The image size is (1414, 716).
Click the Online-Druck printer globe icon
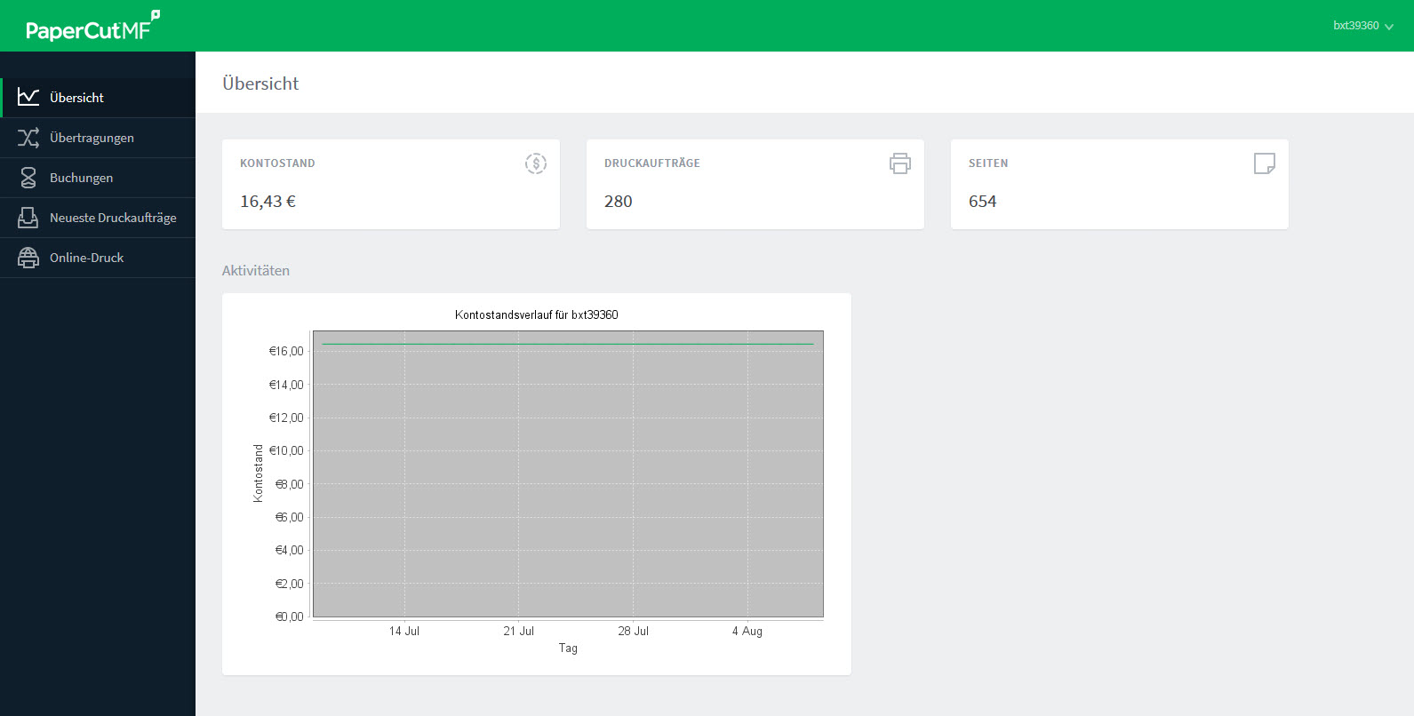tap(28, 258)
